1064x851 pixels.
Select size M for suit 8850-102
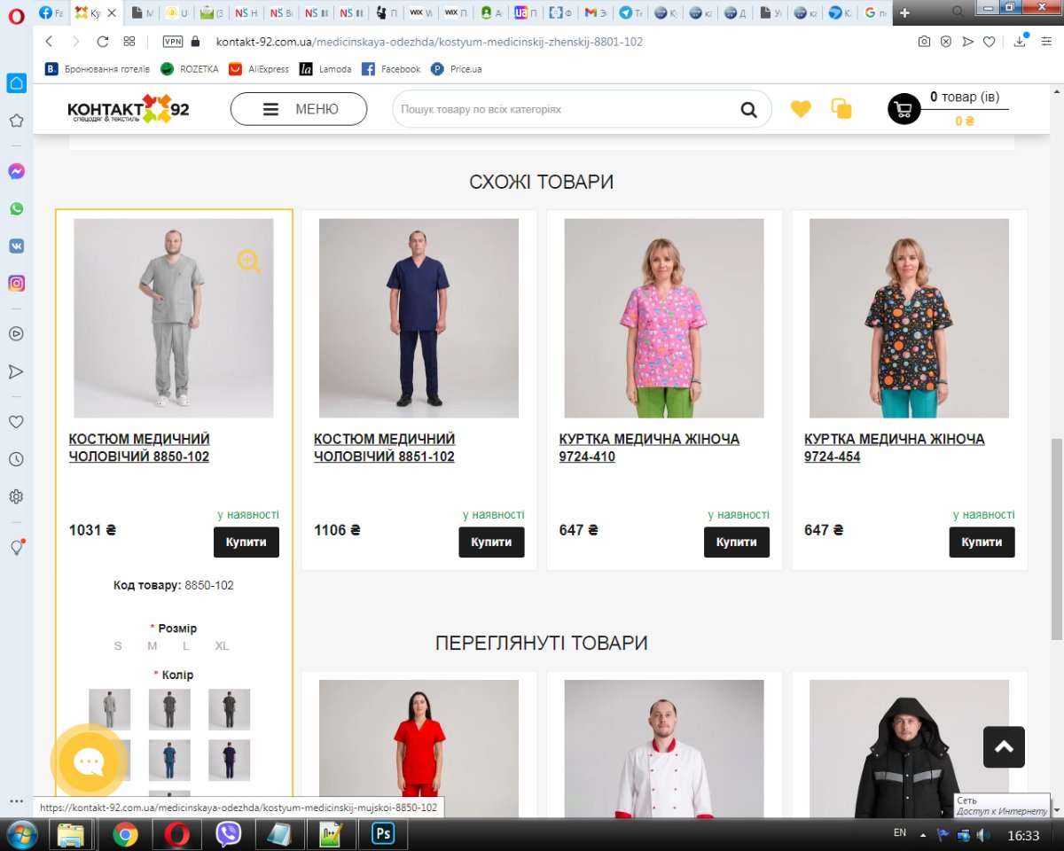[153, 645]
